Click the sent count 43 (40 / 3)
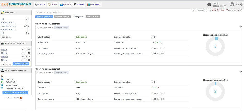Screen dimensions: 248x112 155,88
